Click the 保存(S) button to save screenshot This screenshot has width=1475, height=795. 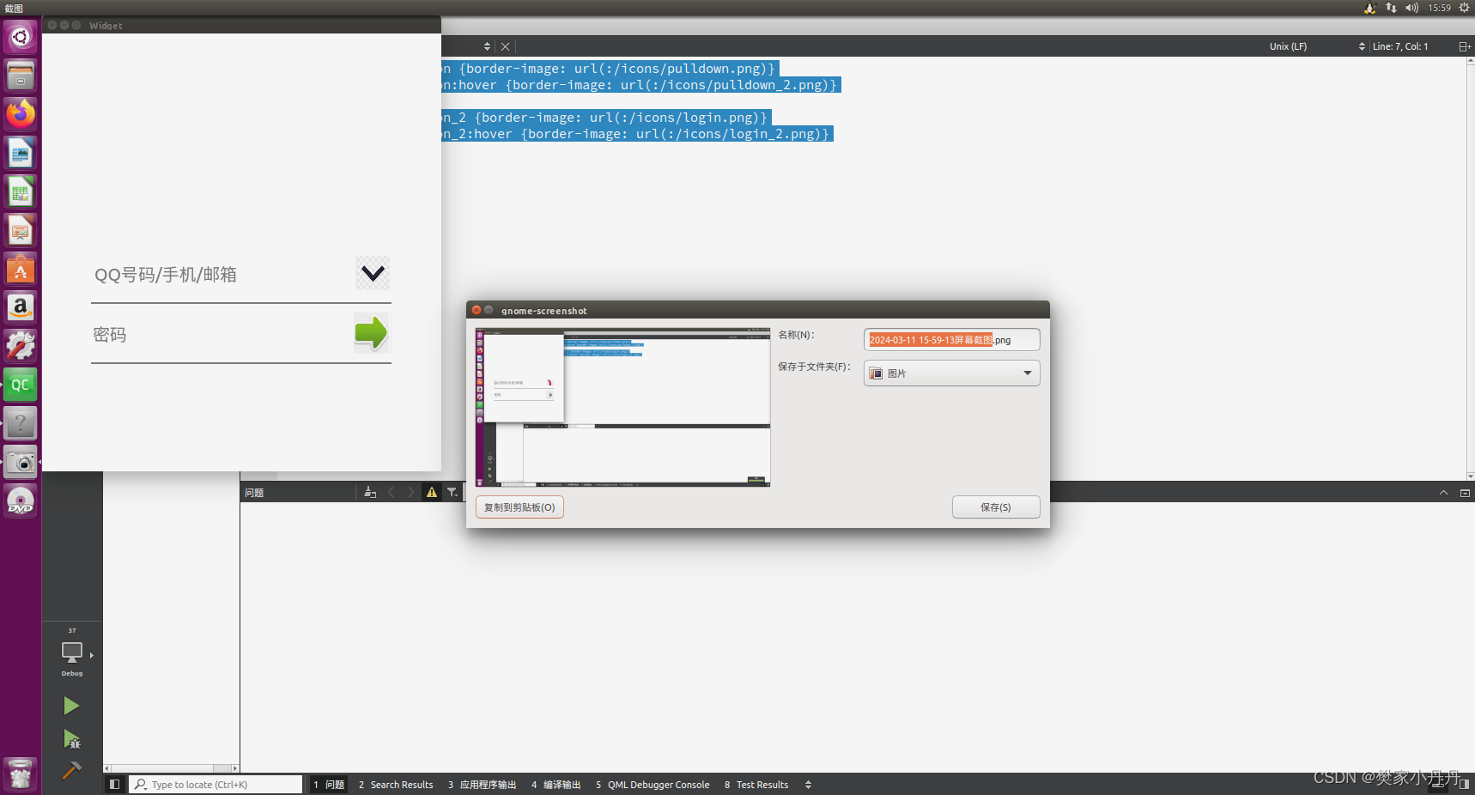click(x=995, y=507)
